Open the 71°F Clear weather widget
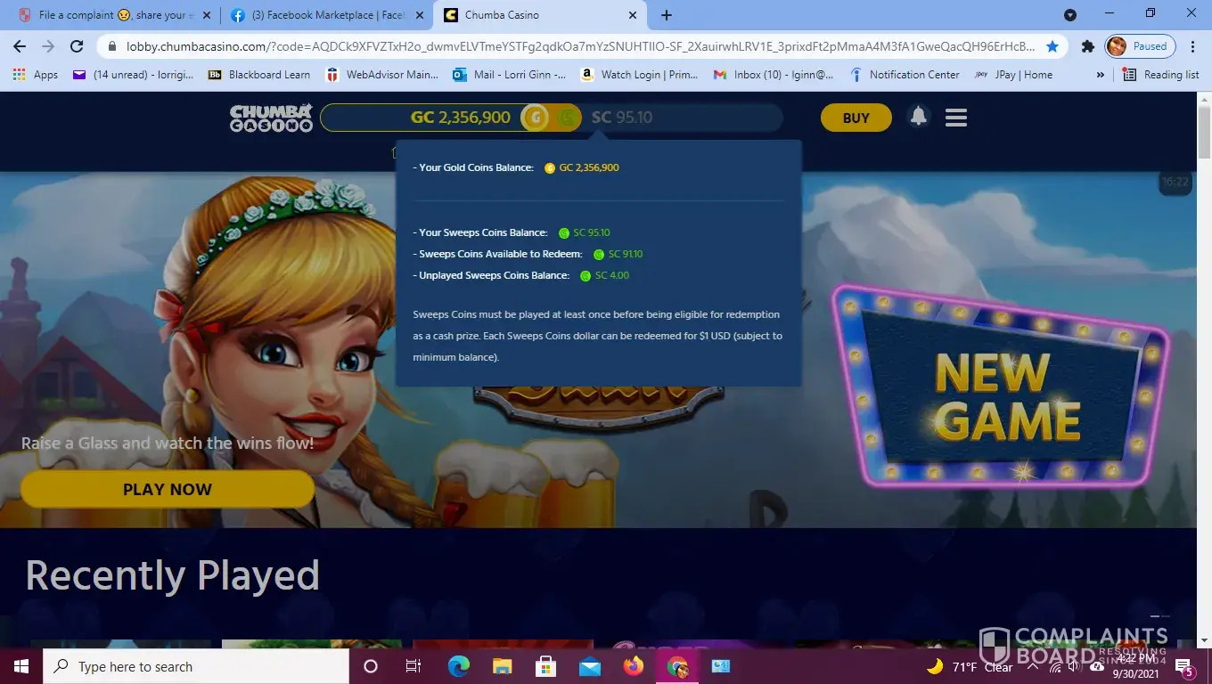This screenshot has width=1212, height=684. (970, 666)
